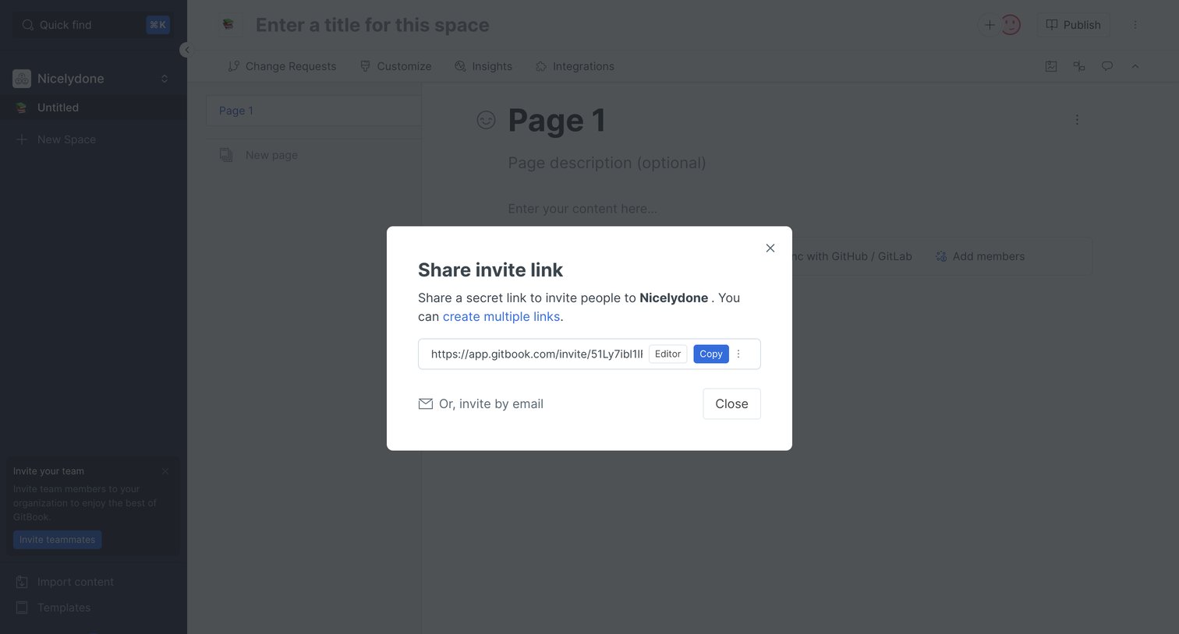The width and height of the screenshot is (1179, 634).
Task: Click Add members option
Action: [979, 256]
